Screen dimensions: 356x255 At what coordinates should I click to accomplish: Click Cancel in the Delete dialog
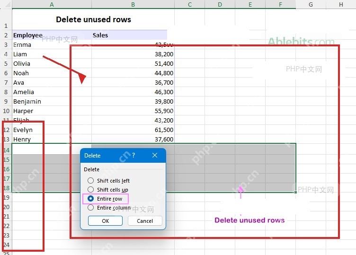[x=145, y=221]
